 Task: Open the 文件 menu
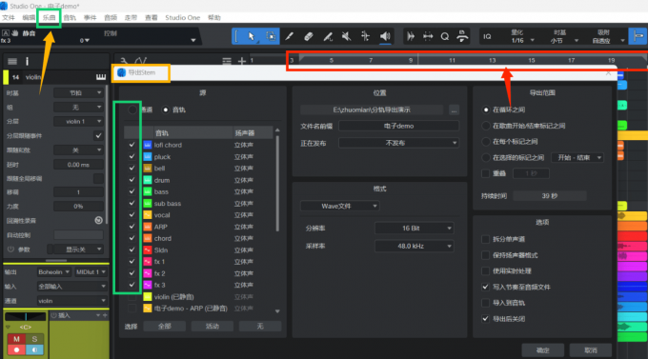tap(9, 18)
